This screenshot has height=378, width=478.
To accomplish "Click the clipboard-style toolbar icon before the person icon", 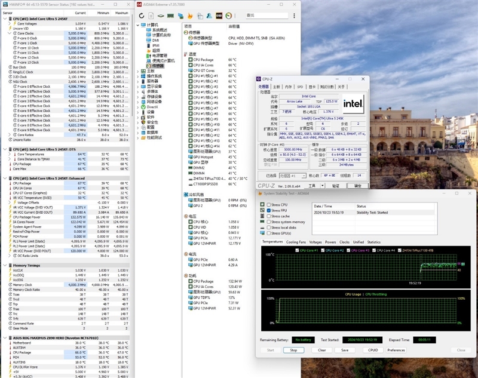I will coord(200,16).
